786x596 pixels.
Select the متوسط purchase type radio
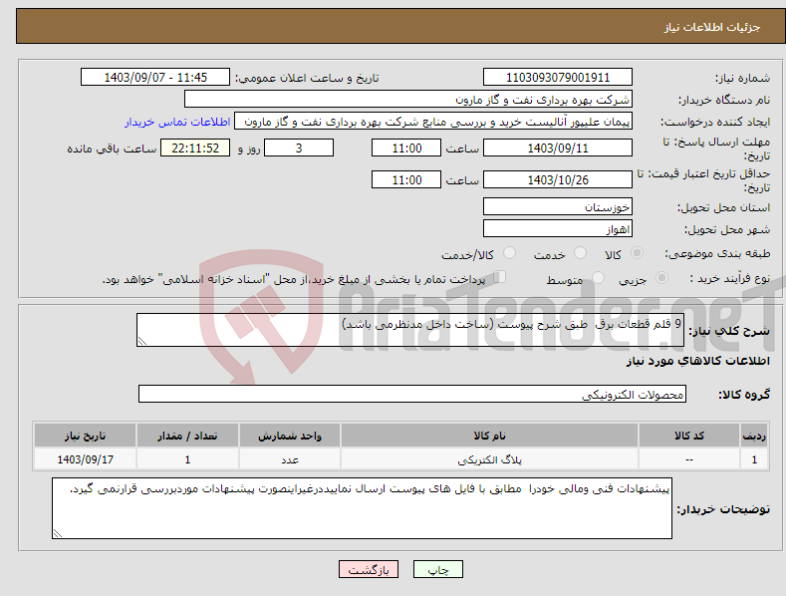coord(598,278)
